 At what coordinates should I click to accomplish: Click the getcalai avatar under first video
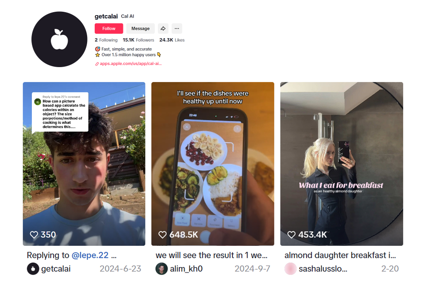tap(33, 268)
